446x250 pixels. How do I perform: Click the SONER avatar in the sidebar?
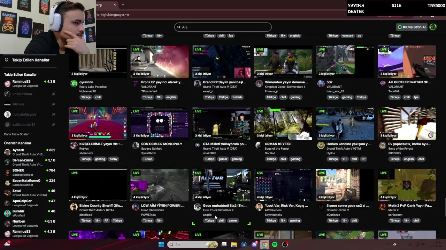7,173
